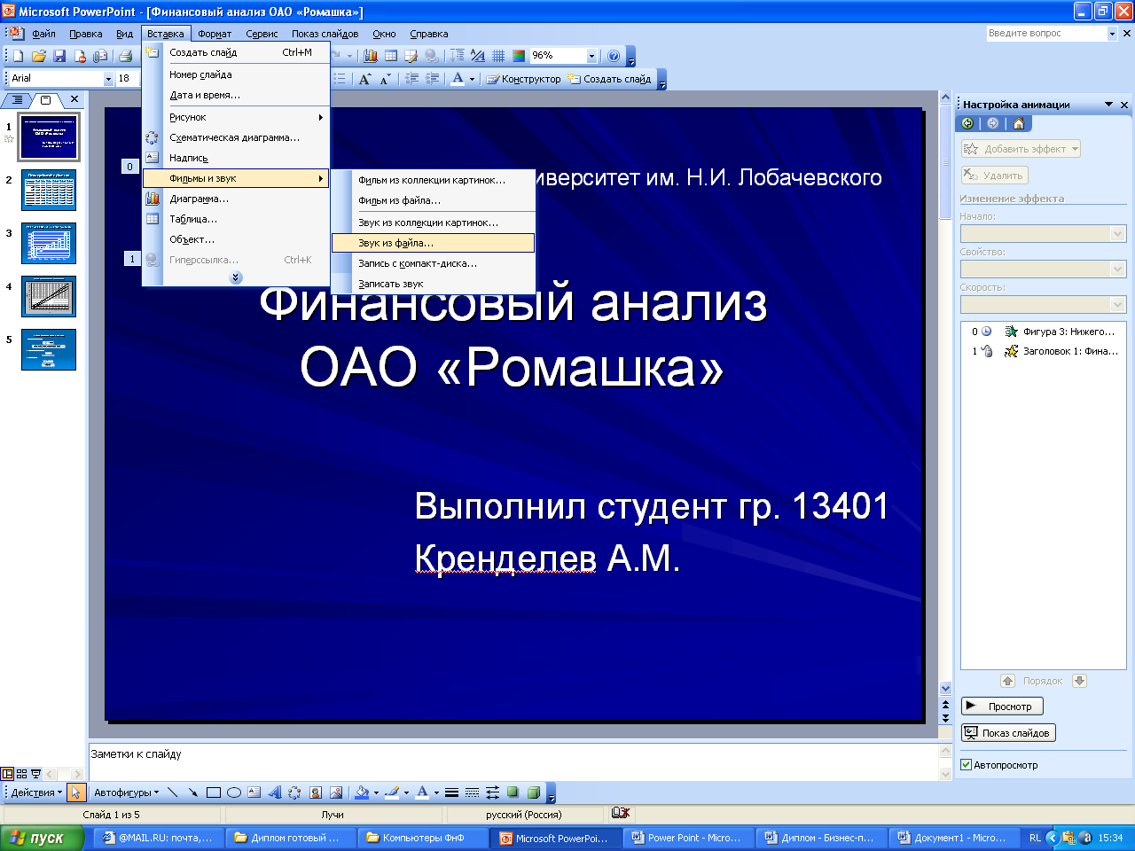Click the Text Box tool in the drawing toolbar
The height and width of the screenshot is (851, 1135).
click(x=254, y=792)
